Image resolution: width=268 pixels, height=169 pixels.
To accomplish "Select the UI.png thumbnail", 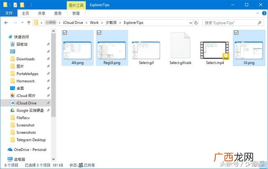I will pyautogui.click(x=249, y=50).
